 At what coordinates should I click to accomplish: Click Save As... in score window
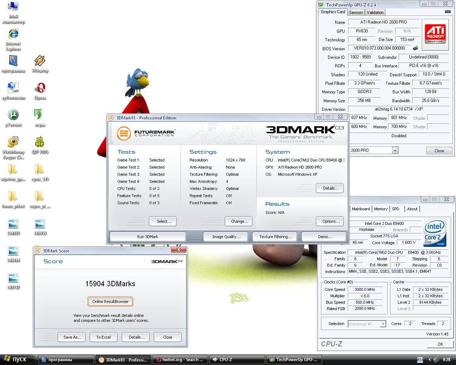point(72,337)
